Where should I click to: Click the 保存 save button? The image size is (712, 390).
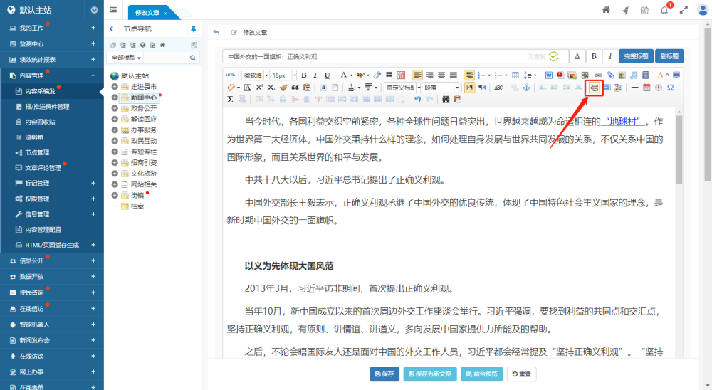click(x=384, y=374)
